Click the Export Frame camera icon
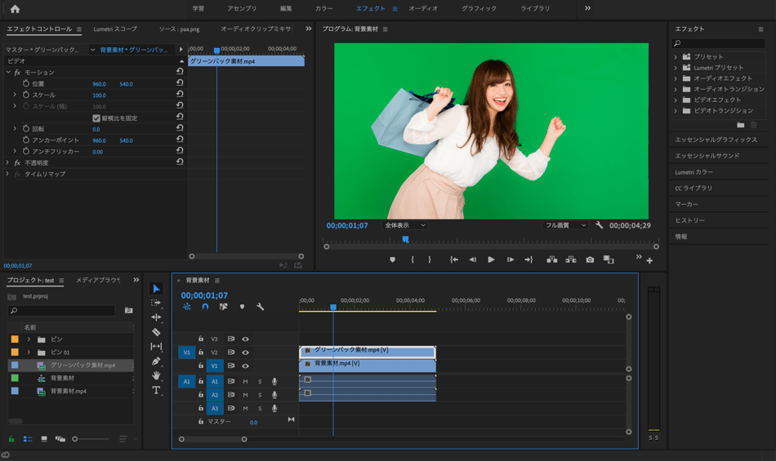The image size is (776, 461). (590, 259)
